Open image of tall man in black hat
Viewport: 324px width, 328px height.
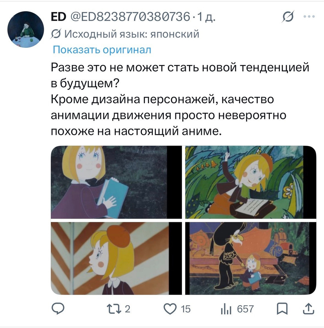click(251, 258)
